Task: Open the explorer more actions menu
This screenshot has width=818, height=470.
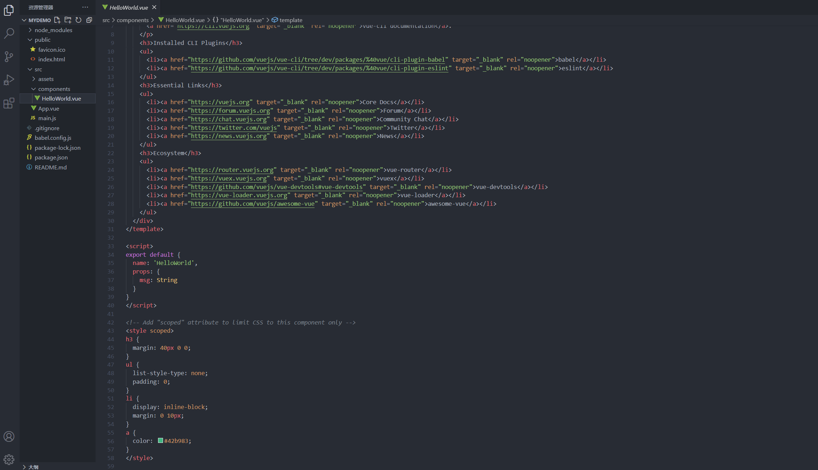Action: (85, 7)
